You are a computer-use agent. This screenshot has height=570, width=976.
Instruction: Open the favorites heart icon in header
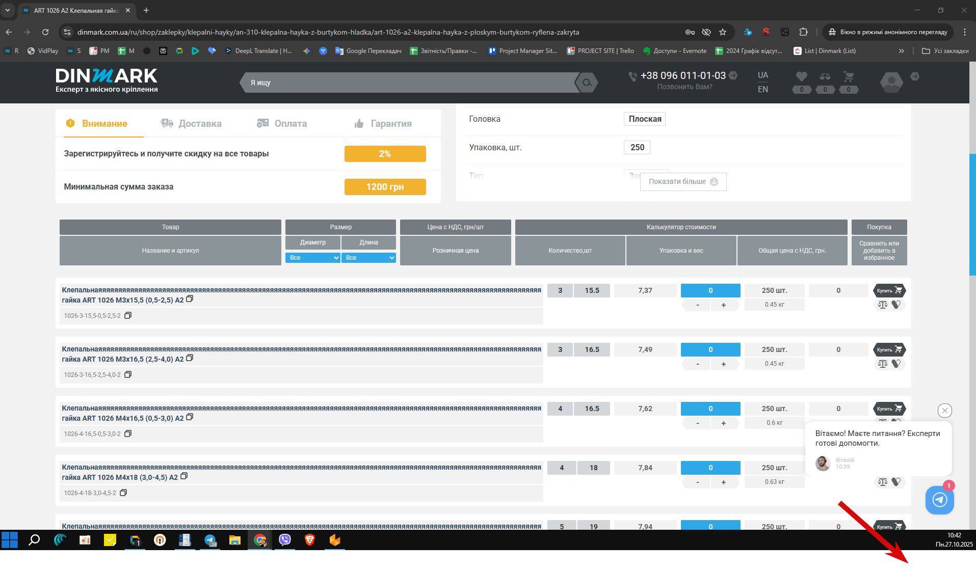[802, 77]
